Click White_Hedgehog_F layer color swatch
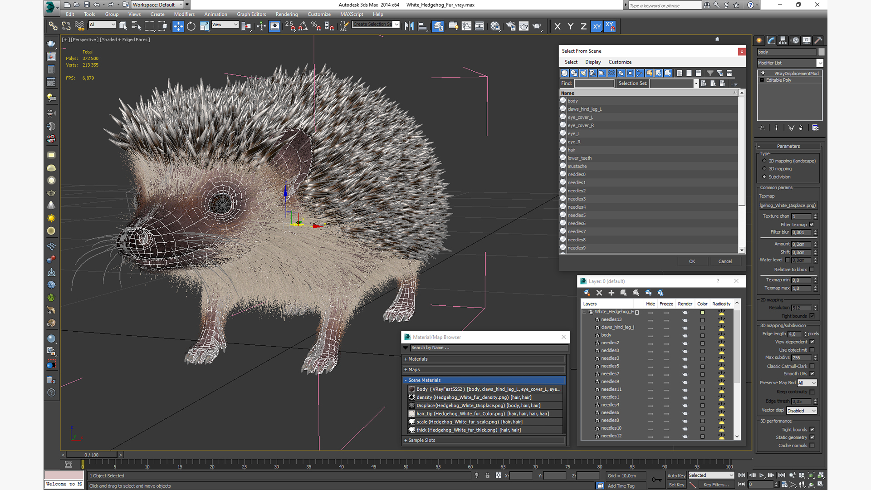 tap(702, 312)
